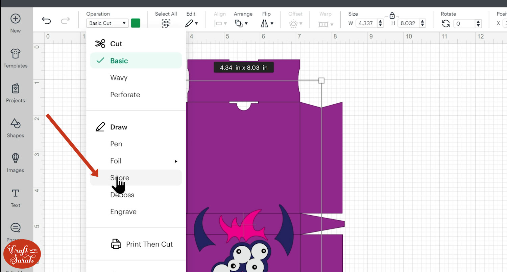Click the Width size input field
Image resolution: width=507 pixels, height=272 pixels.
pyautogui.click(x=366, y=23)
